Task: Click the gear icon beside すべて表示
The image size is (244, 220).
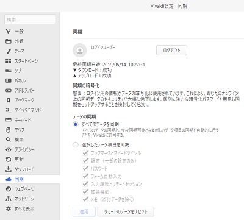Action: tap(9, 208)
